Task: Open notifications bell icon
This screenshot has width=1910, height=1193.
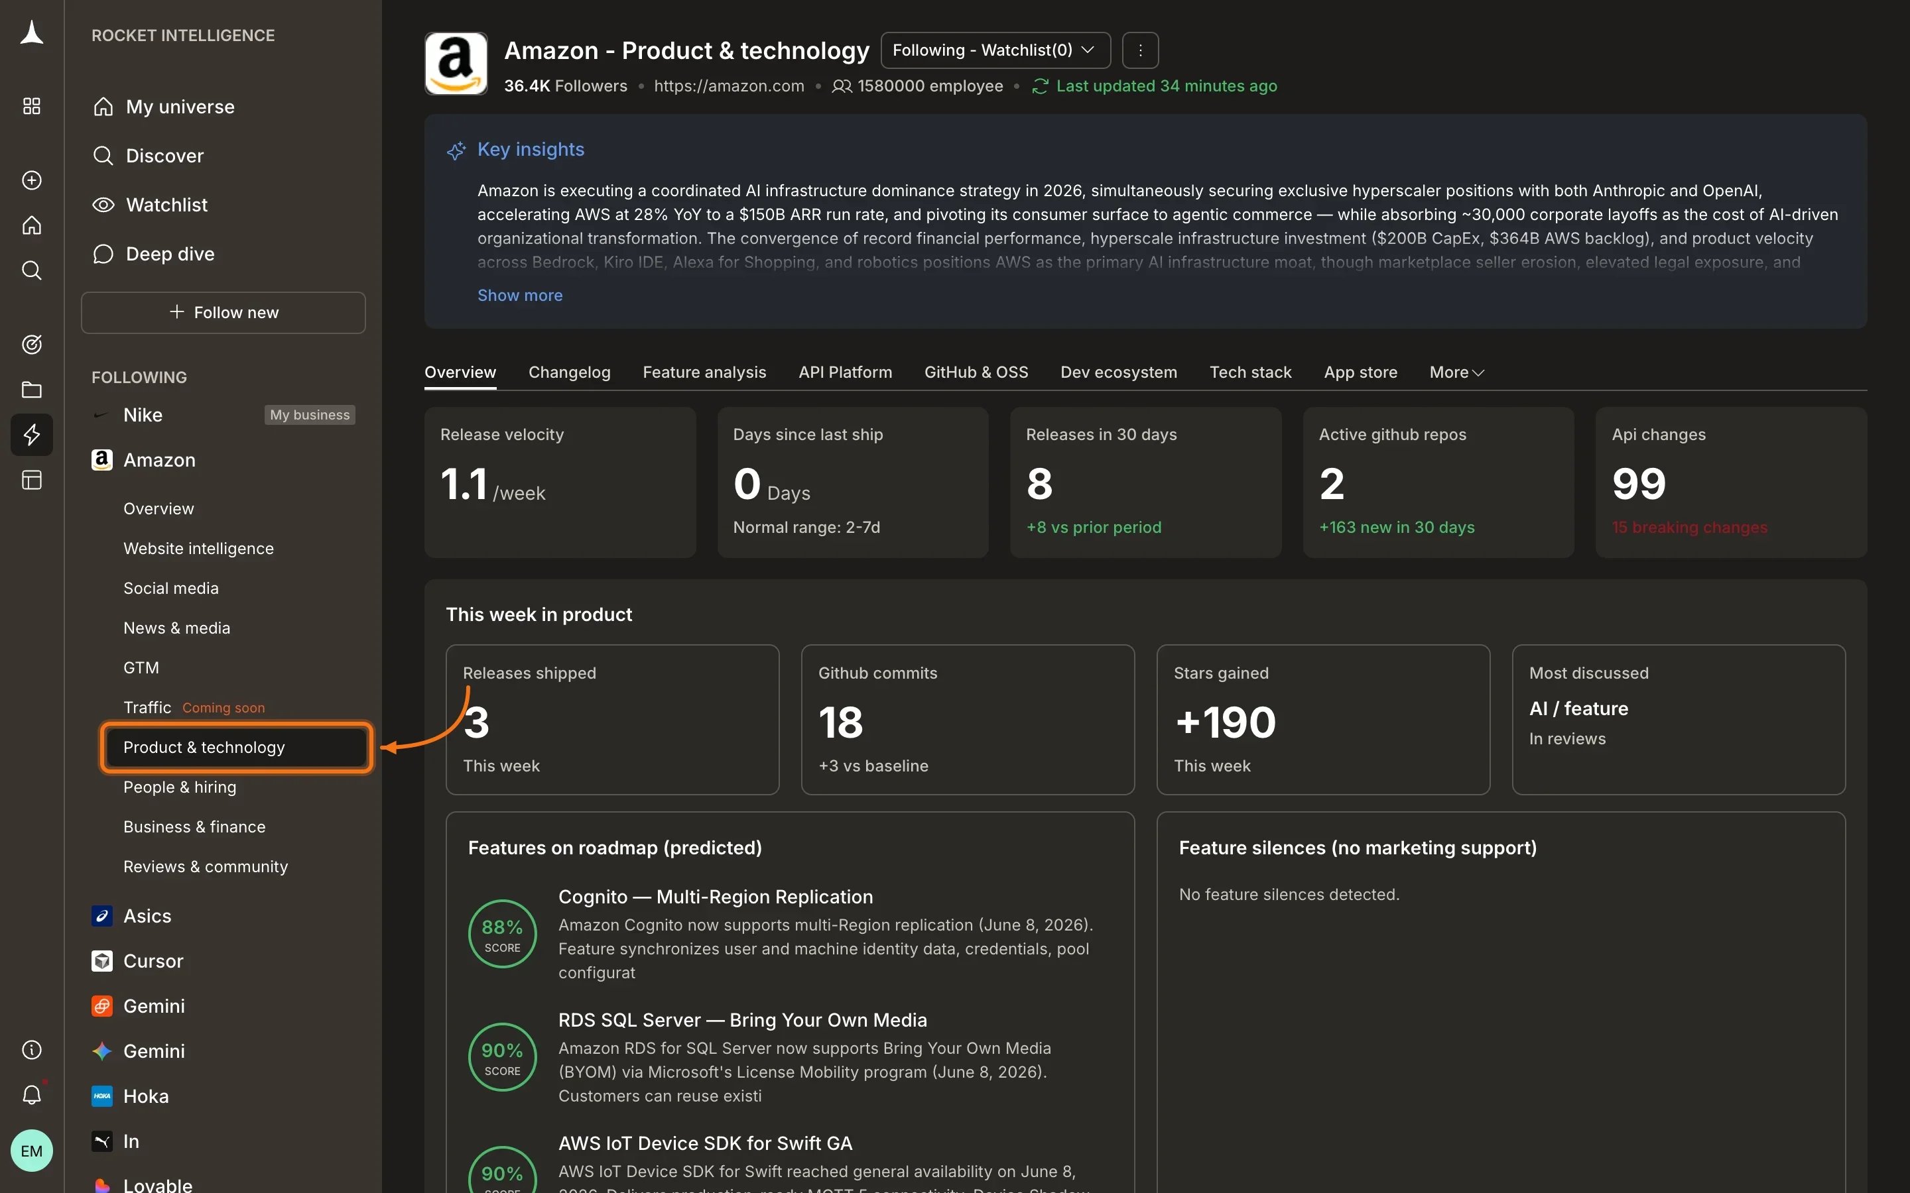Action: pos(32,1094)
